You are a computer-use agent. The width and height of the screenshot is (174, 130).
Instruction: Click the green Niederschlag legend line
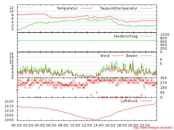[x=146, y=36]
